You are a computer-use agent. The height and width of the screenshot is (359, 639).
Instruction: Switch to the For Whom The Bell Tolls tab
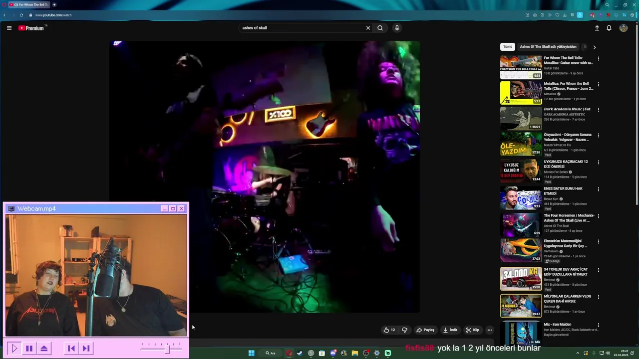(x=29, y=4)
